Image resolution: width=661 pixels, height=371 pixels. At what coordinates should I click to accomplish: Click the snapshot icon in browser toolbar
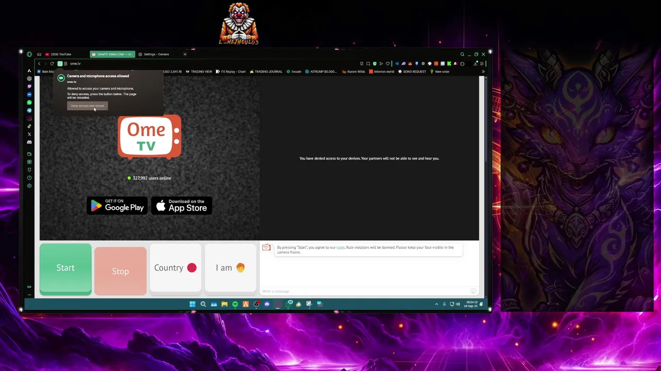pyautogui.click(x=368, y=63)
